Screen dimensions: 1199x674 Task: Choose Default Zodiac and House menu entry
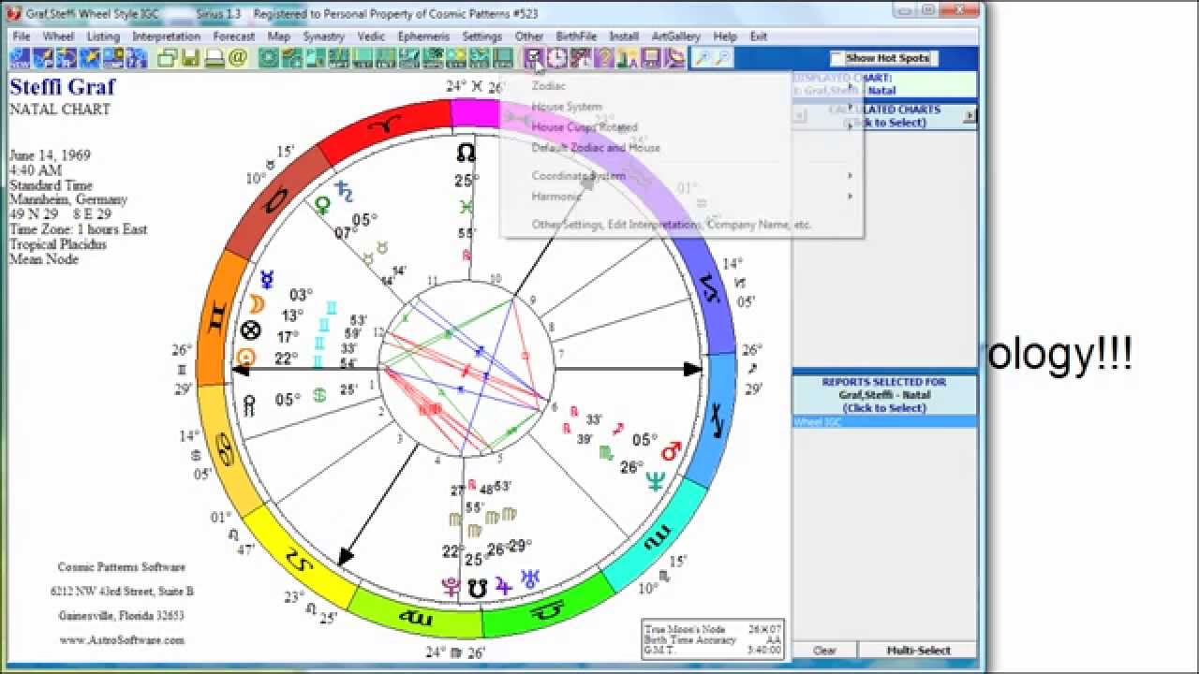[596, 148]
